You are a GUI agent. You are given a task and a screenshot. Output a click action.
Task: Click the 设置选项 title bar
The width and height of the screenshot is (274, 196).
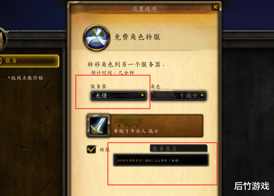[x=144, y=8]
